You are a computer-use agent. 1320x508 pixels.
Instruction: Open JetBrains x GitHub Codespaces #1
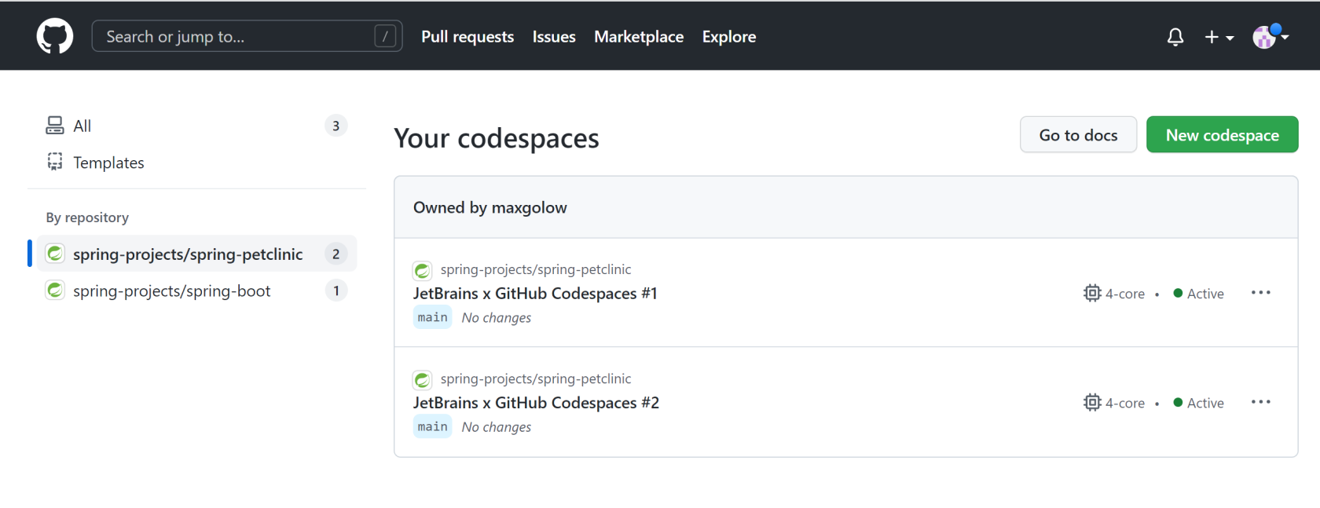534,293
